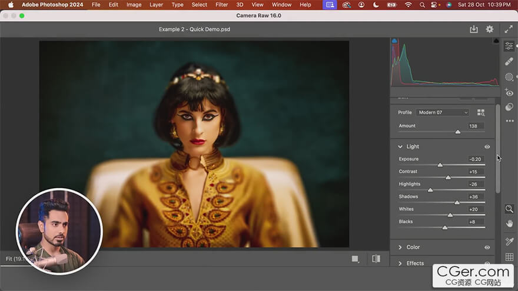Screen dimensions: 518x291
Task: Open the 3D menu
Action: pos(240,5)
